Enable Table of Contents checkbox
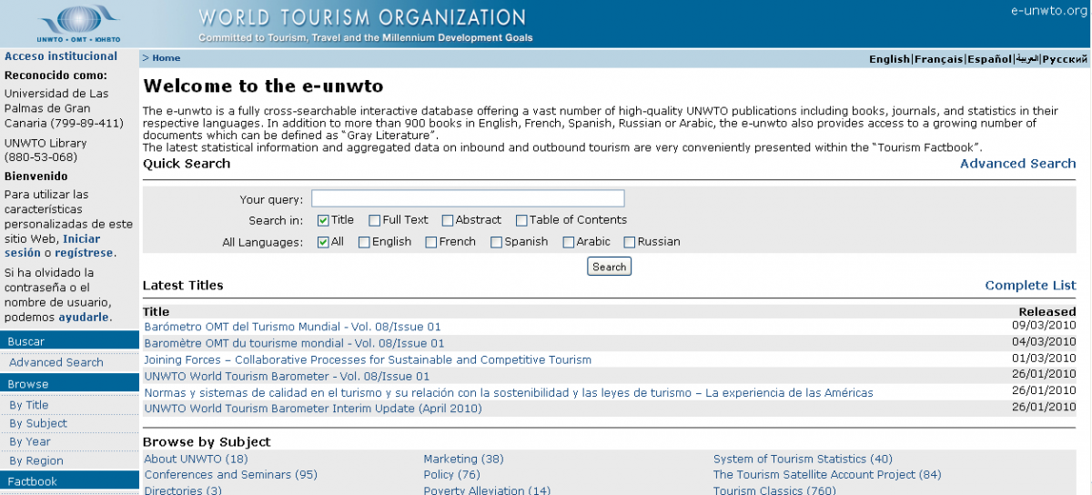Viewport: 1092px width, 495px height. [521, 220]
